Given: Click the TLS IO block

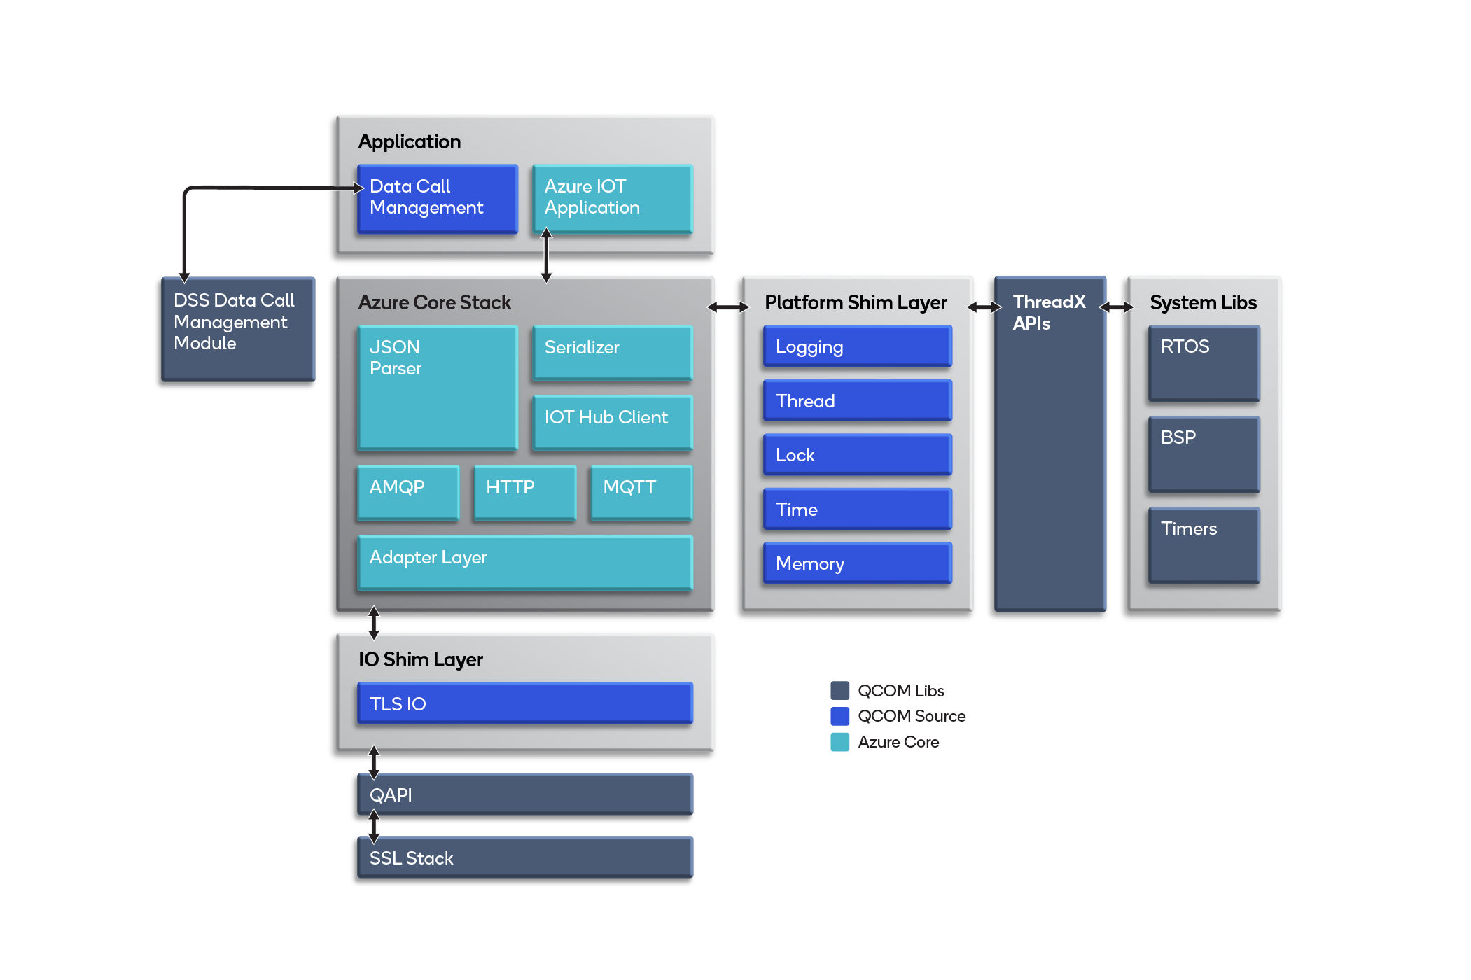Looking at the screenshot, I should (525, 703).
